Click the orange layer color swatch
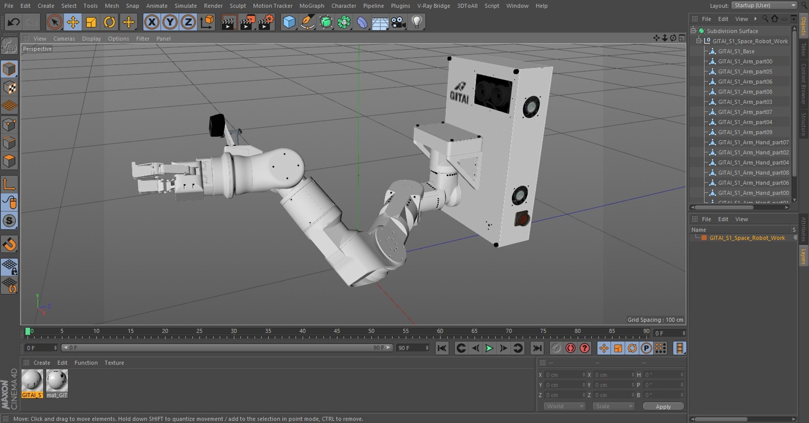This screenshot has height=423, width=809. tap(704, 238)
